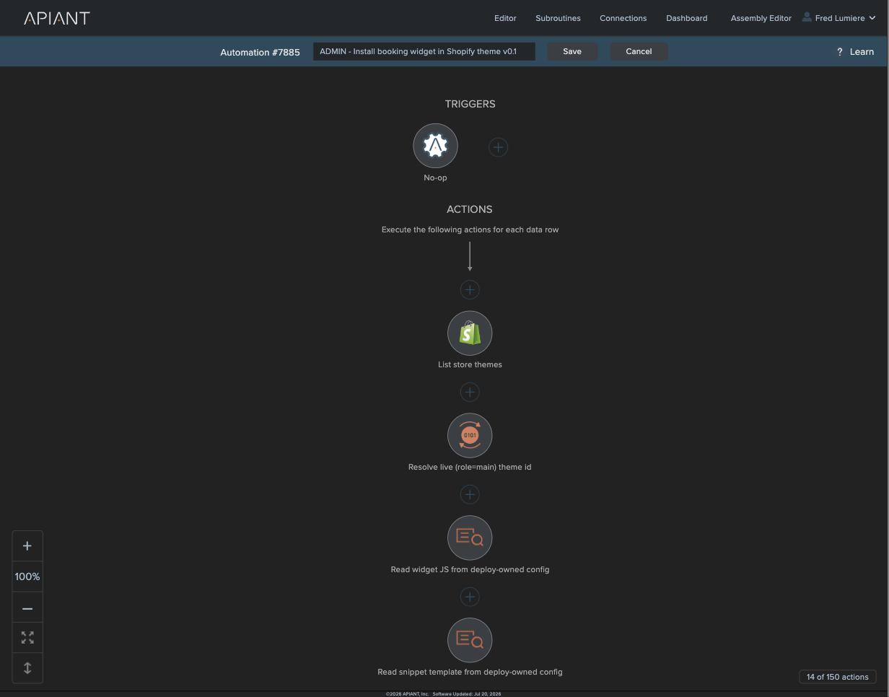The image size is (889, 697).
Task: Open the Dashboard menu
Action: pyautogui.click(x=686, y=18)
